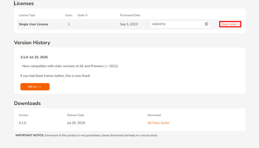
Task: Click the Order # column header
Action: (82, 15)
